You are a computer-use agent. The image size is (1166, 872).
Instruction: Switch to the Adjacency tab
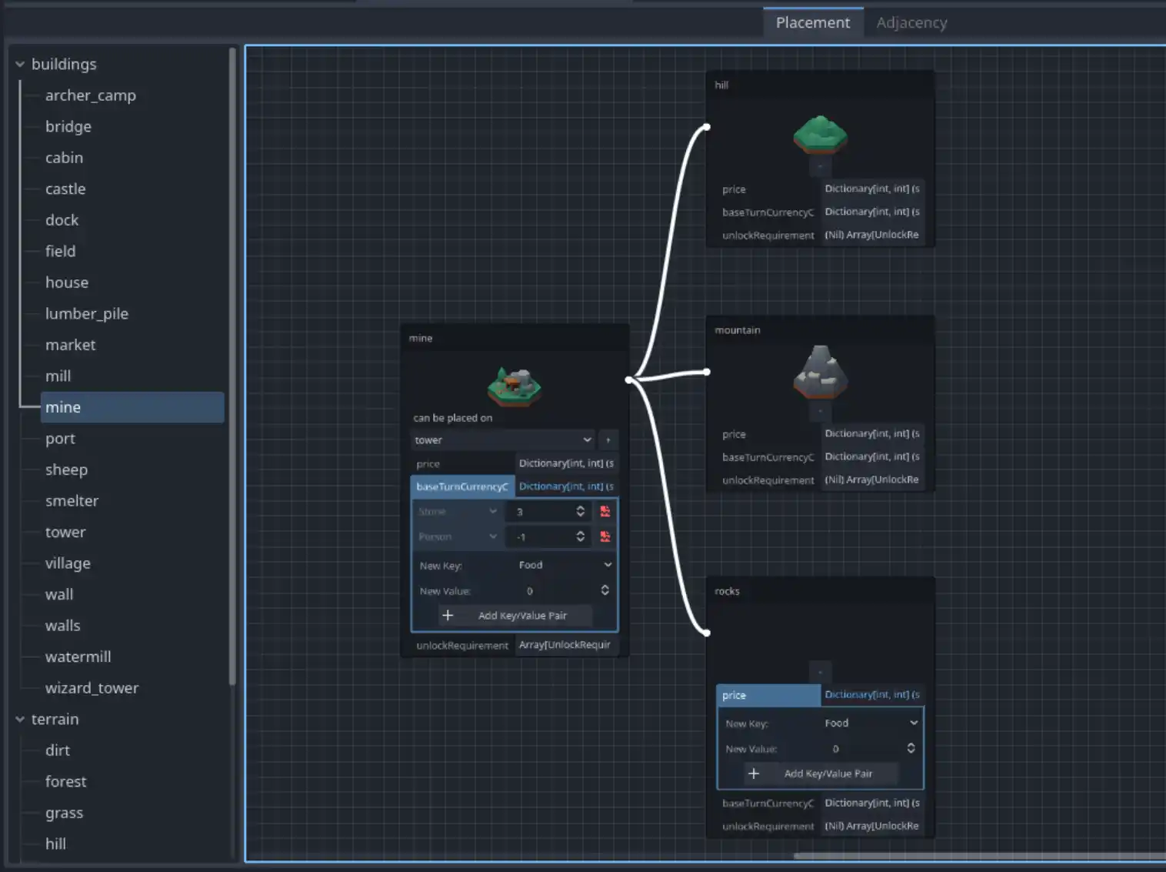point(911,22)
